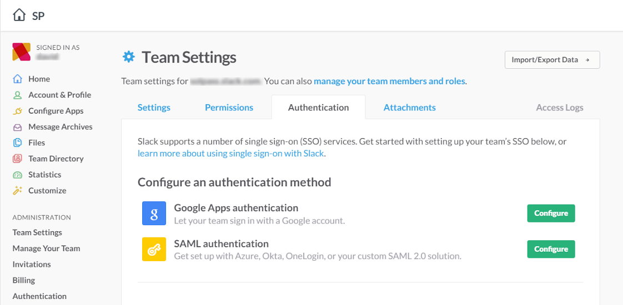The image size is (623, 305).
Task: Click the Files documents icon
Action: click(x=17, y=143)
